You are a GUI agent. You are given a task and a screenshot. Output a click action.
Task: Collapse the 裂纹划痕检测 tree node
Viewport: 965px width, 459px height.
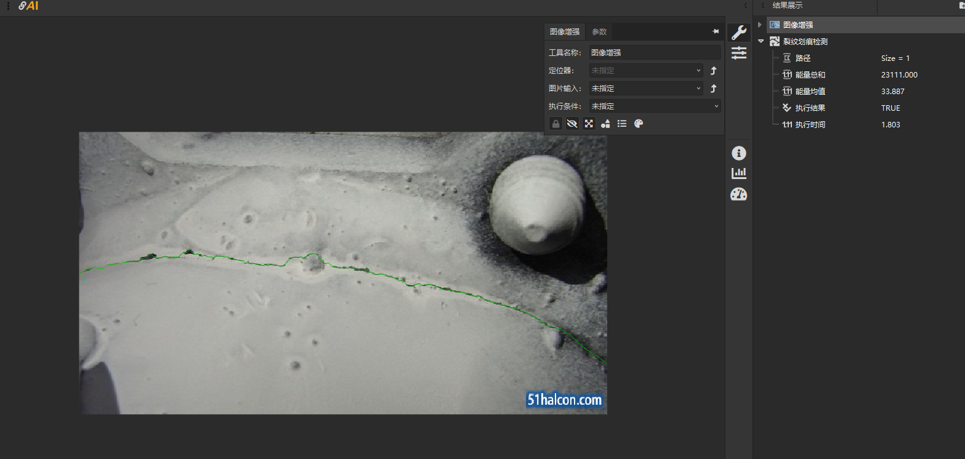point(761,41)
